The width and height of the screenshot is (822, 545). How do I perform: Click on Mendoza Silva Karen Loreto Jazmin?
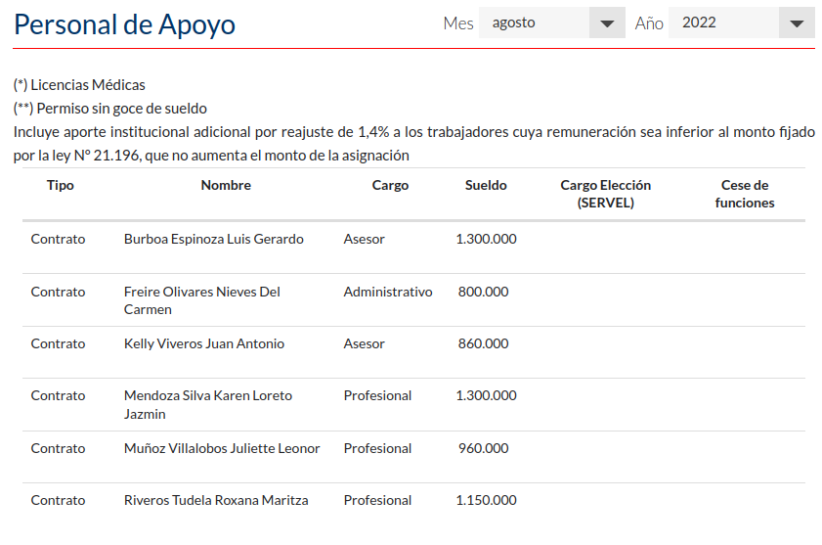[x=207, y=404]
